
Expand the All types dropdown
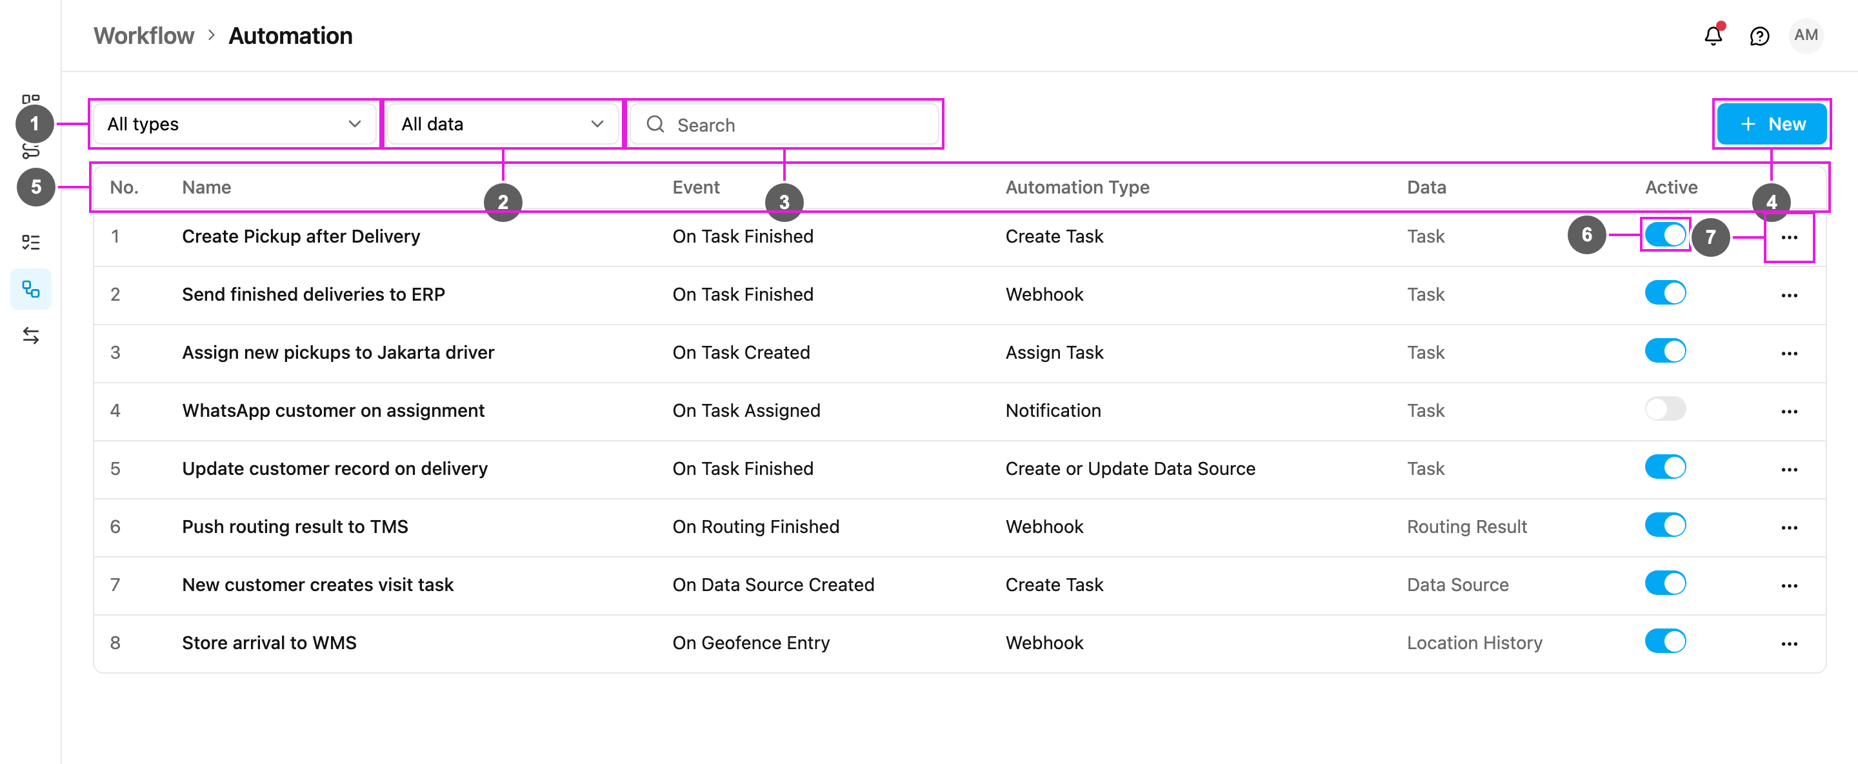234,124
